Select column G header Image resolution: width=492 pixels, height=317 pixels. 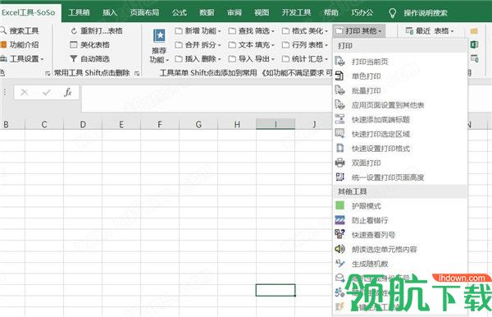coord(198,124)
